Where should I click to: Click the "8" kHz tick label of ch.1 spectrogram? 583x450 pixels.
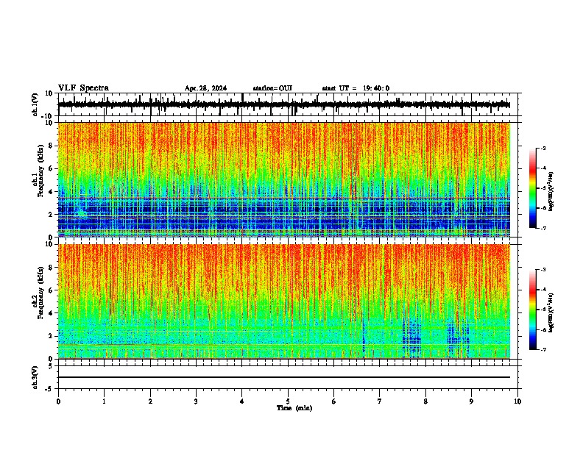click(x=52, y=146)
